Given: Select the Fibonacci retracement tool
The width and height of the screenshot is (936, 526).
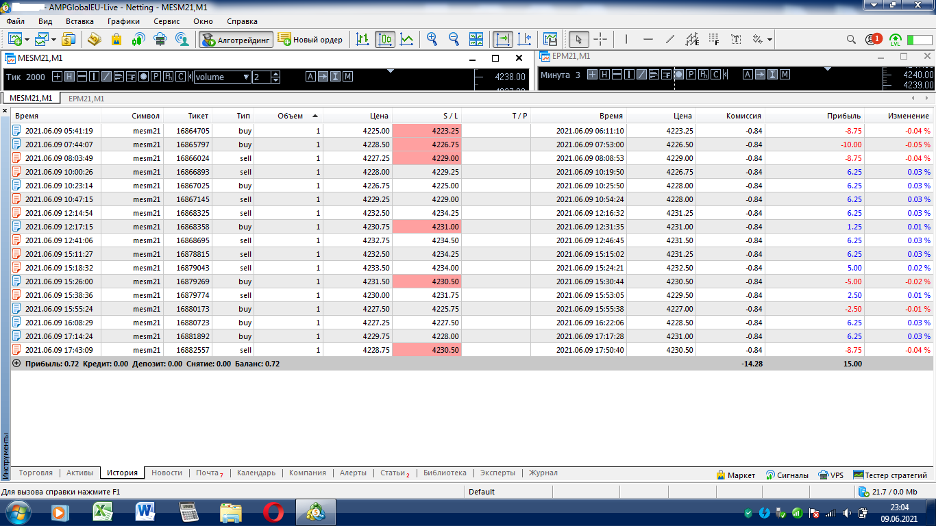Looking at the screenshot, I should pyautogui.click(x=714, y=39).
